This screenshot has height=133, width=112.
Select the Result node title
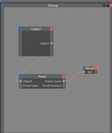[90, 68]
